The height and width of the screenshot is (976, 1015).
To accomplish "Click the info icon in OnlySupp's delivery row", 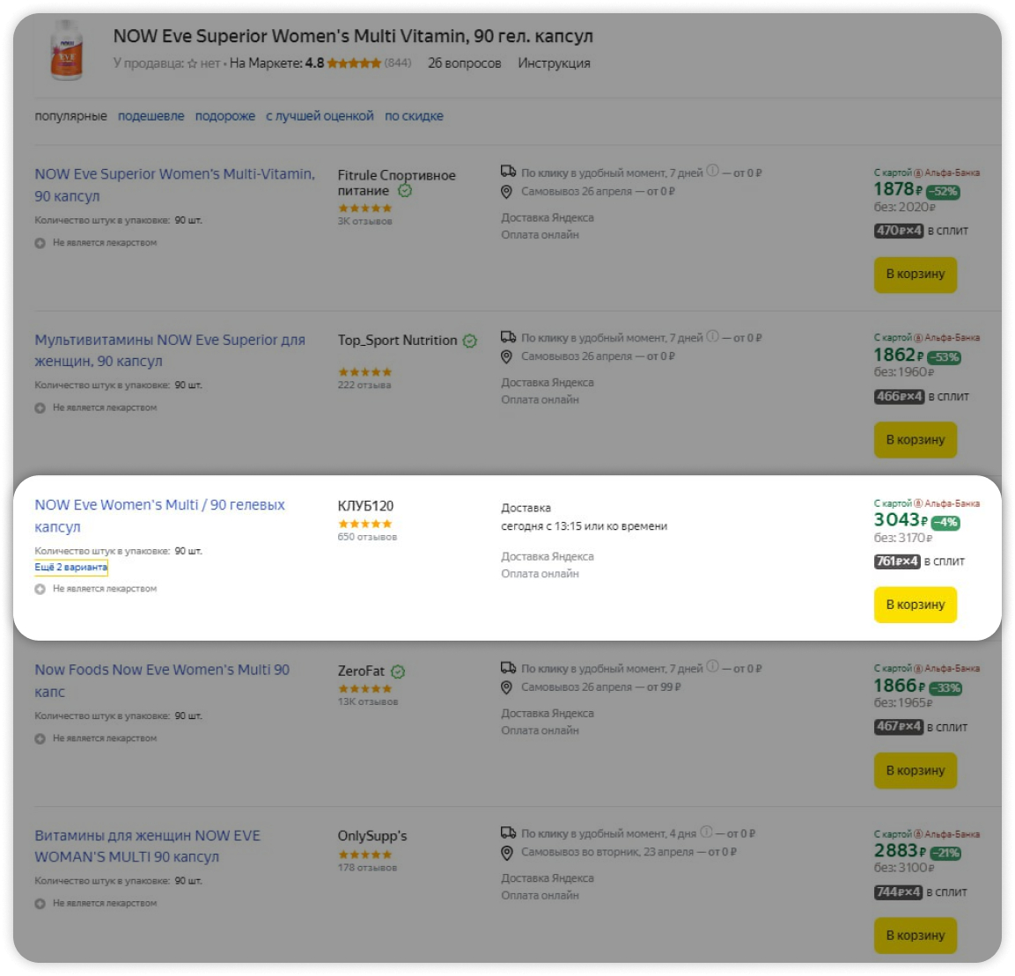I will click(x=706, y=832).
